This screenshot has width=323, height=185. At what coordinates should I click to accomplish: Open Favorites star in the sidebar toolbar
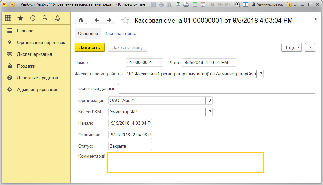coord(20,18)
